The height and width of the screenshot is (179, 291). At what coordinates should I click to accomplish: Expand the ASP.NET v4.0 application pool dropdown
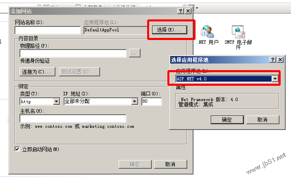pyautogui.click(x=275, y=79)
